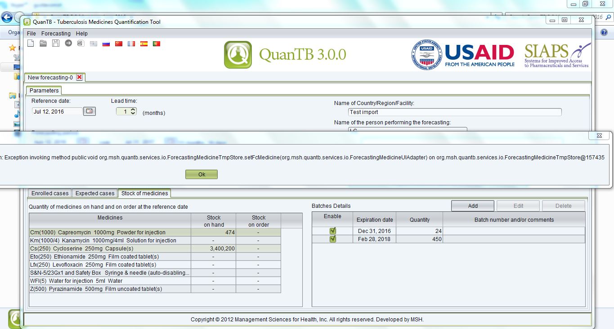Disable the Feb 28, 2018 batch checkbox
This screenshot has width=614, height=329.
pos(333,239)
